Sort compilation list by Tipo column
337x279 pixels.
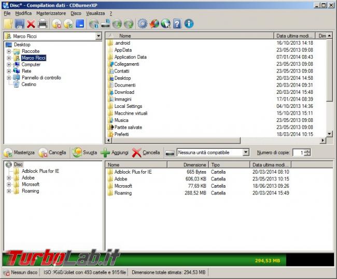coord(229,165)
